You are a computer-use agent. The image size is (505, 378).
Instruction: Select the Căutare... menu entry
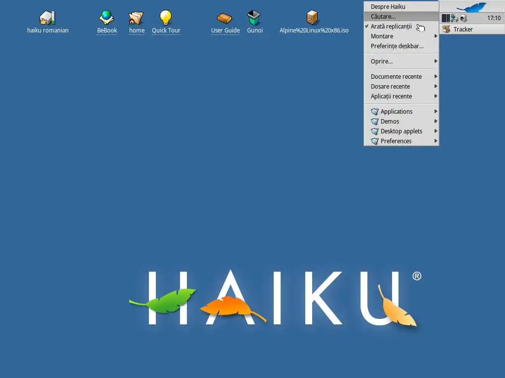(x=401, y=16)
